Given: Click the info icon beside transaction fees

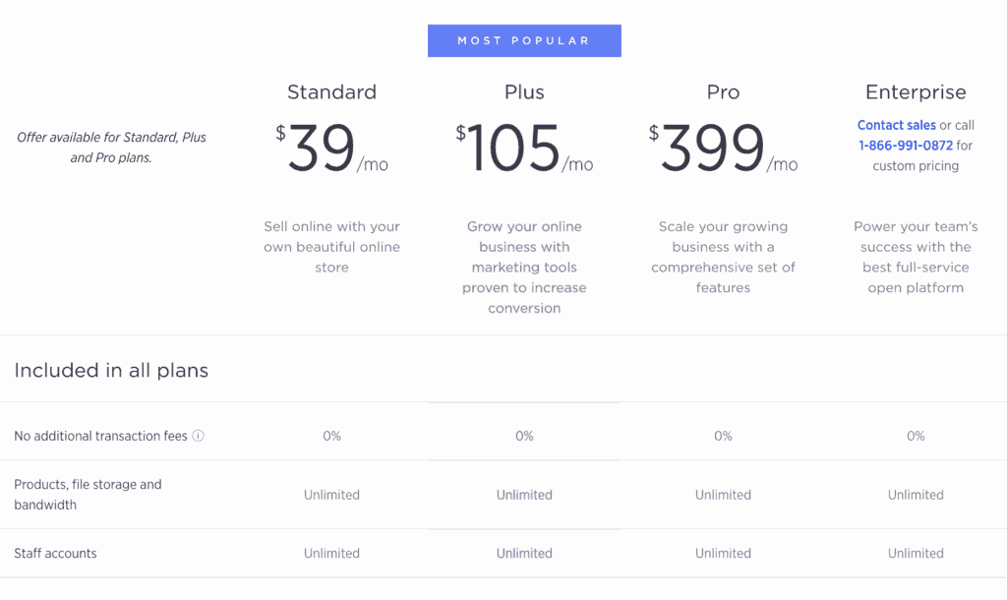Looking at the screenshot, I should (199, 436).
